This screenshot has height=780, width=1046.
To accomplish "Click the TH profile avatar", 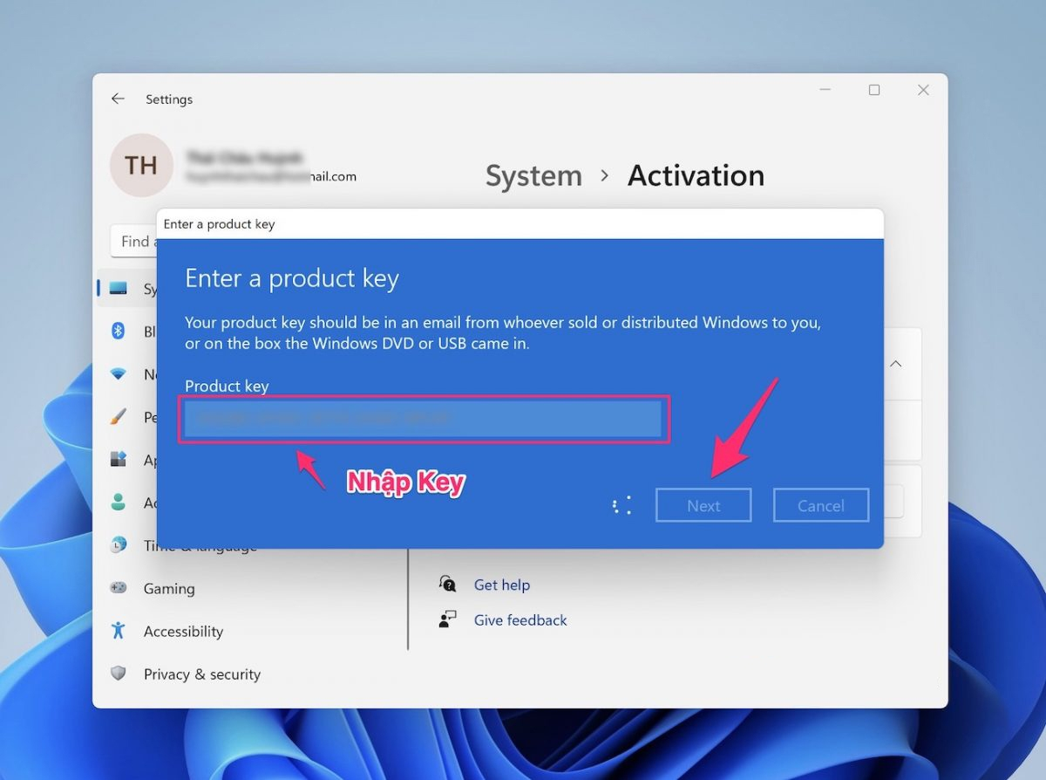I will pyautogui.click(x=141, y=165).
